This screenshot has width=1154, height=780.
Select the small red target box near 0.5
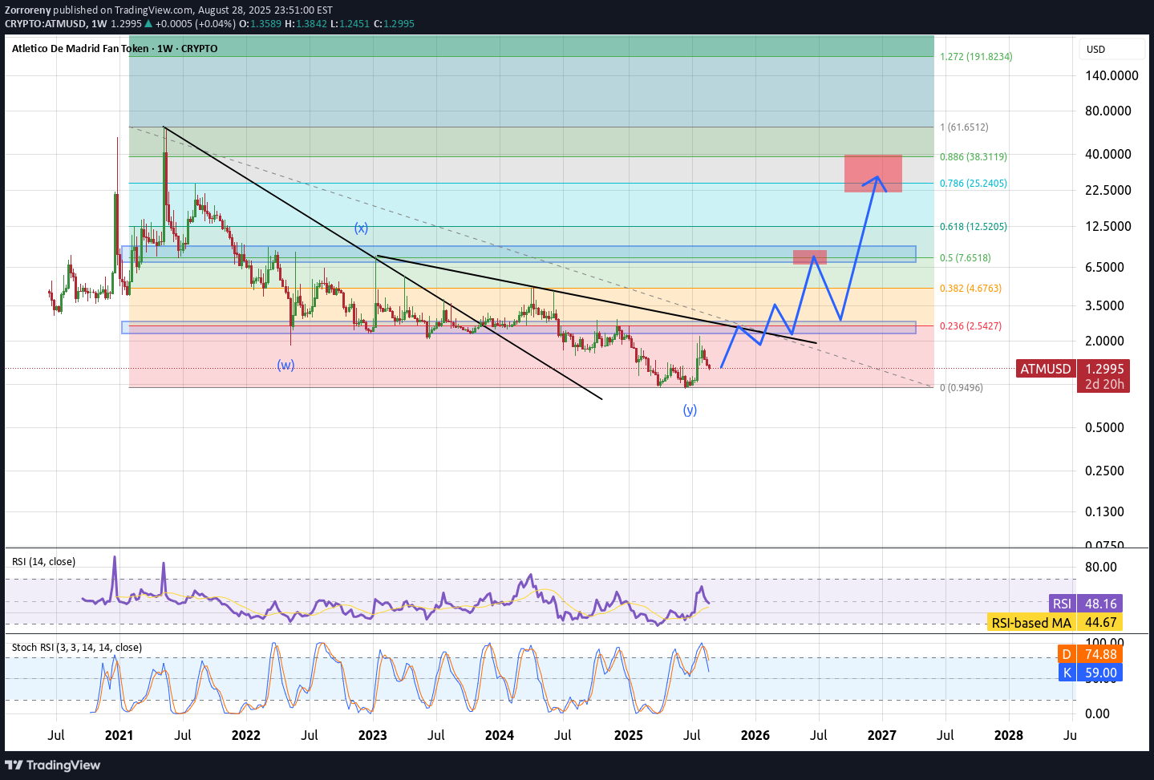(x=810, y=257)
